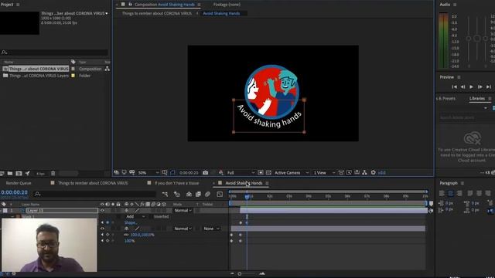This screenshot has width=495, height=278.
Task: Create a new composition in Project panel
Action: click(19, 173)
